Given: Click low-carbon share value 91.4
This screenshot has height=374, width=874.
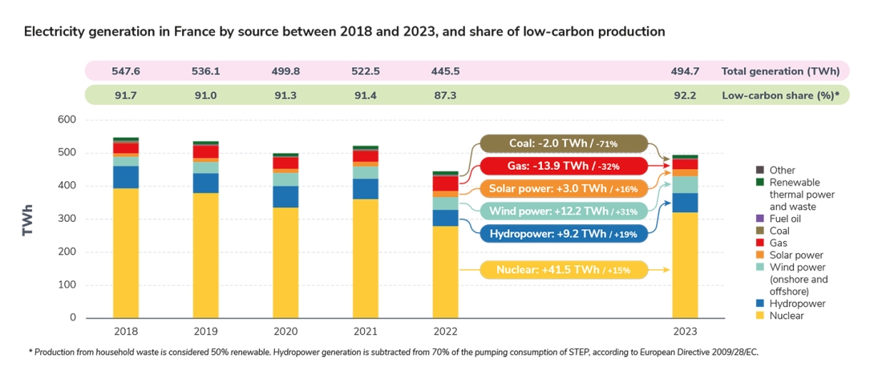Looking at the screenshot, I should coord(366,95).
